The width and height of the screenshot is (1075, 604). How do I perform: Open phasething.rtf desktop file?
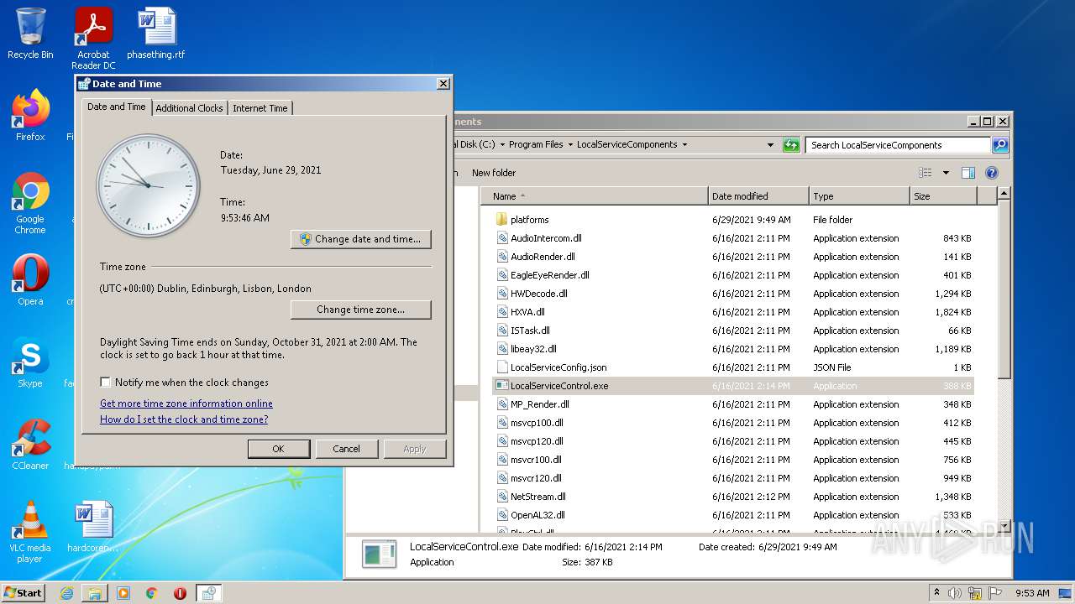click(156, 34)
